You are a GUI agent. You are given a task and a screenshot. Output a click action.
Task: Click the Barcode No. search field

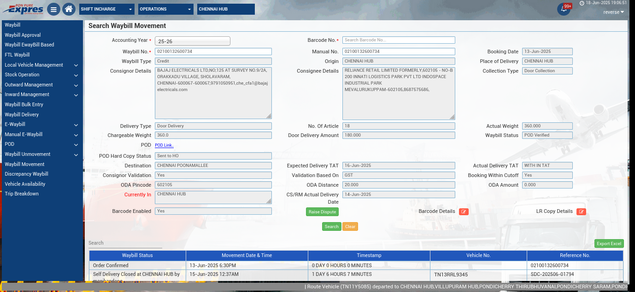398,40
